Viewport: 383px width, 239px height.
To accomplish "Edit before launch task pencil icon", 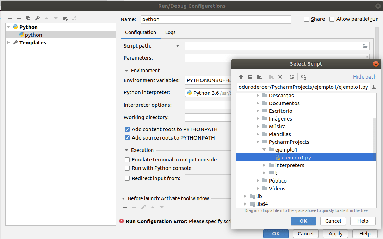I will 143,207.
